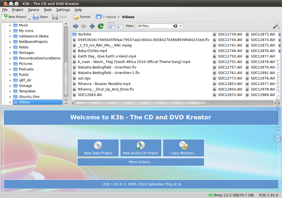Expand the My icons folder node
This screenshot has width=282, height=198.
click(x=10, y=31)
